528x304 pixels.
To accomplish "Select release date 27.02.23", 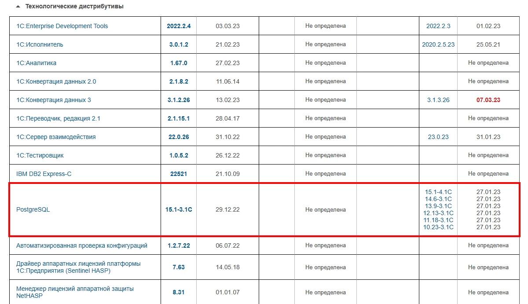I will (x=227, y=63).
